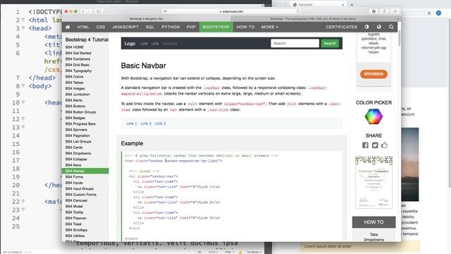Screen dimensions: 451x254
Task: Switch to the second Safari tab about Bootstrap
Action: pyautogui.click(x=314, y=19)
